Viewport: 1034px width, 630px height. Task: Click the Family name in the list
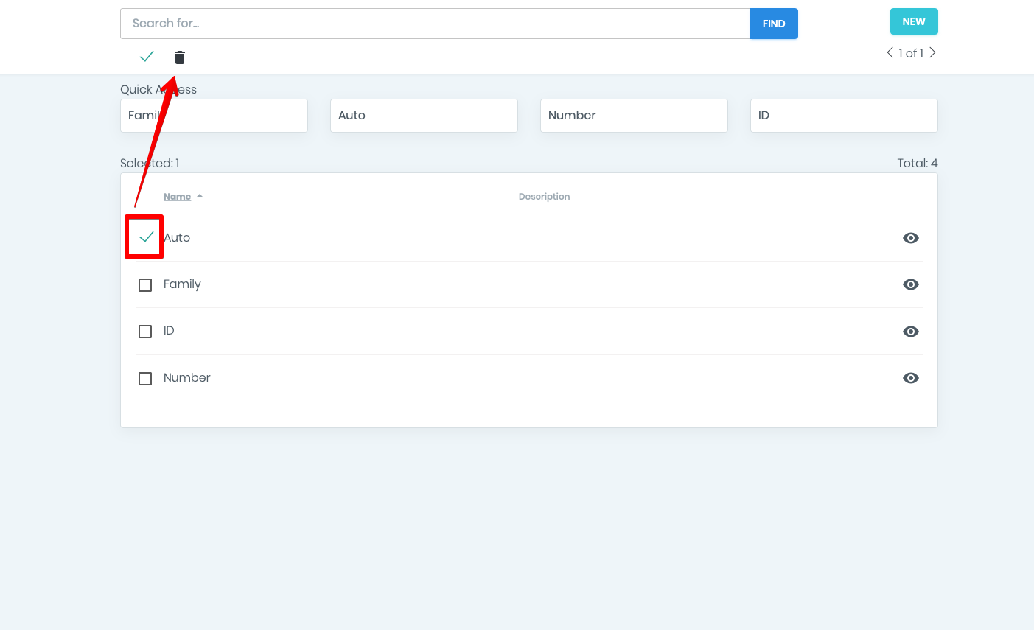(x=182, y=284)
